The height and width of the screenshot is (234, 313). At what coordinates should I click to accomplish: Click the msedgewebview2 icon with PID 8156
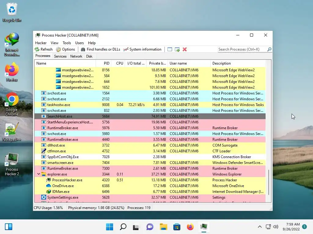click(58, 70)
